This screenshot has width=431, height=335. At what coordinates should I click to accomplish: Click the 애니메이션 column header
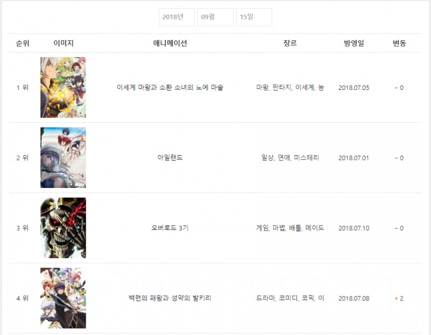(170, 43)
